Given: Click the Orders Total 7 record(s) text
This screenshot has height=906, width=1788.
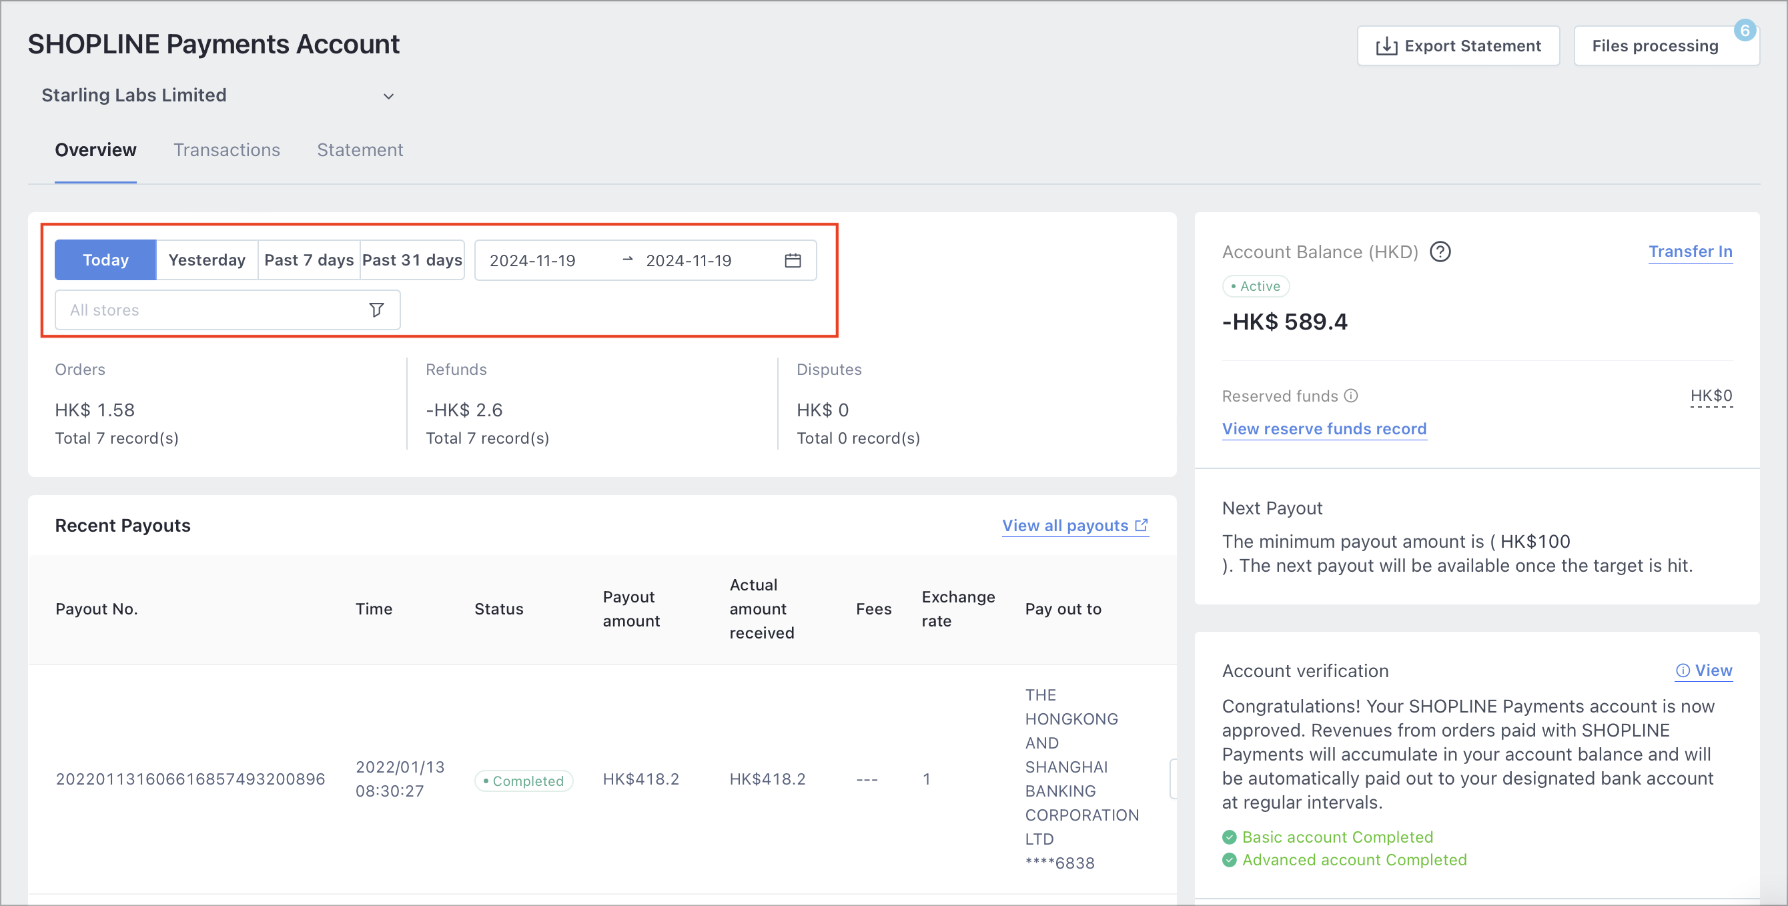Looking at the screenshot, I should tap(117, 439).
